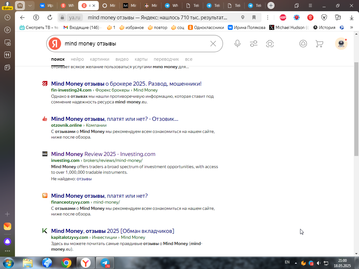Open the Одноклассники bookmark
This screenshot has width=359, height=269.
(206, 27)
